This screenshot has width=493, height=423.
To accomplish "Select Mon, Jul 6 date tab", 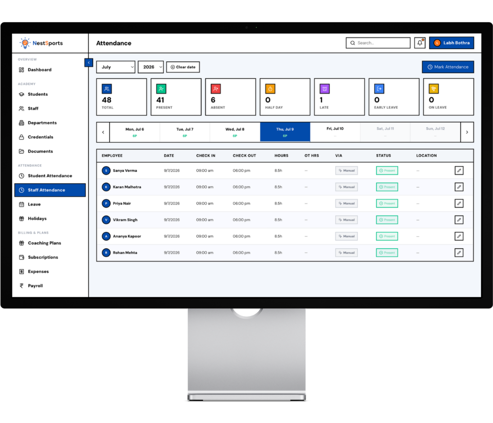I will click(x=135, y=132).
